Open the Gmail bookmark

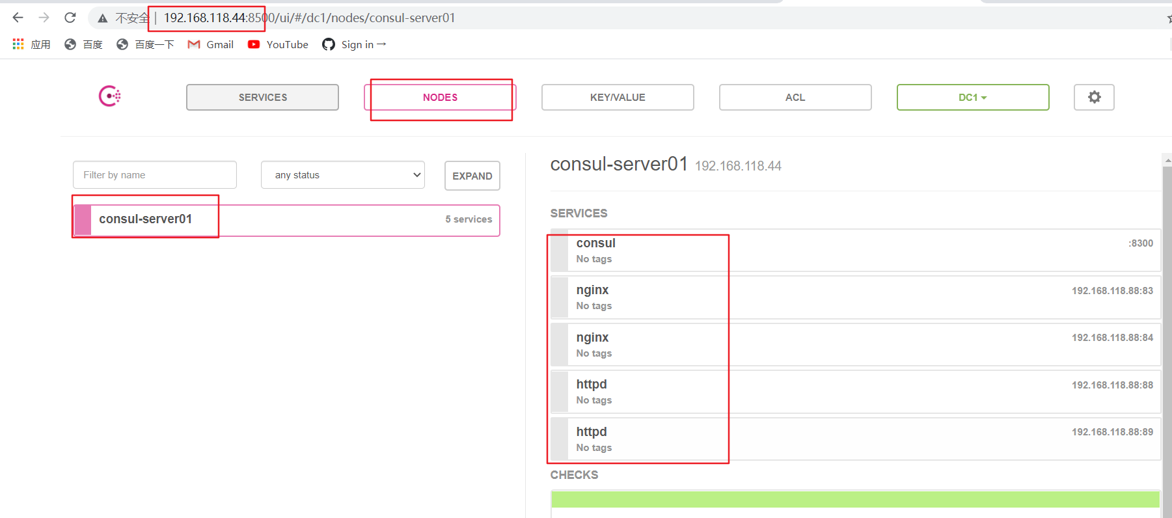pos(210,44)
